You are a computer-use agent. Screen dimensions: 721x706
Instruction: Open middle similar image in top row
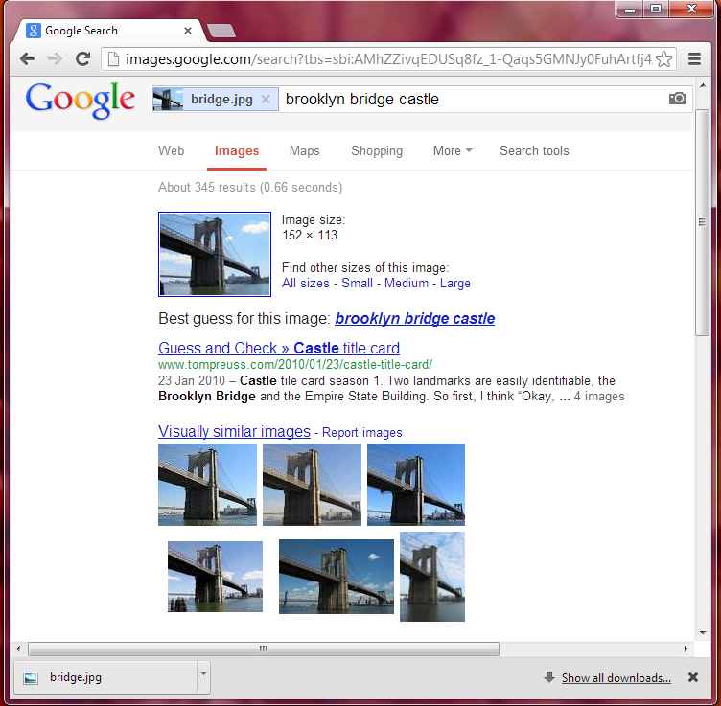312,485
